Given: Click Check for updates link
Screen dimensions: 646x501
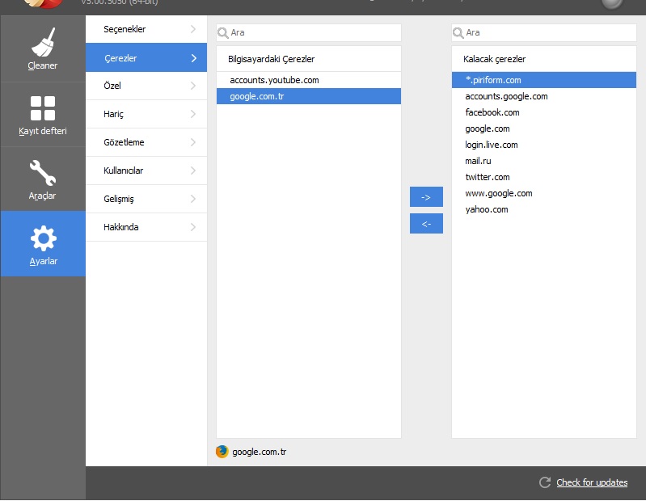Looking at the screenshot, I should [592, 482].
